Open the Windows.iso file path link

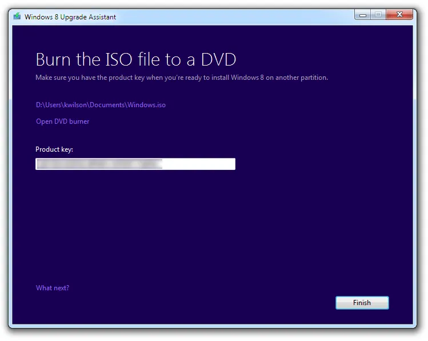pyautogui.click(x=101, y=105)
